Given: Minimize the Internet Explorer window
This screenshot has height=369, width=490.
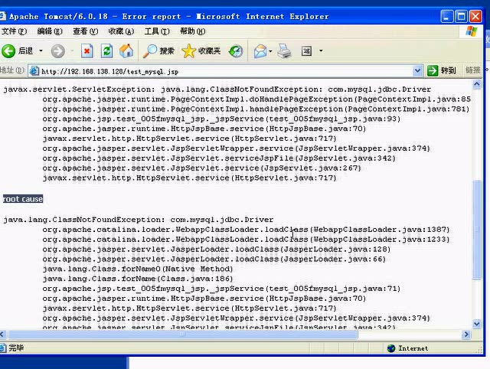Looking at the screenshot, I should tap(447, 16).
